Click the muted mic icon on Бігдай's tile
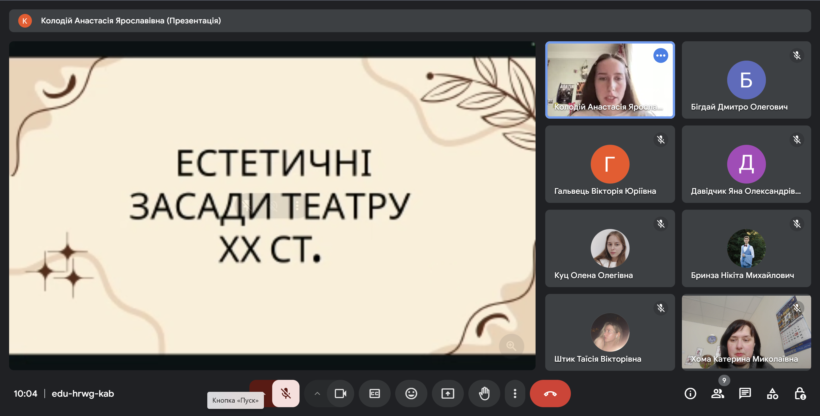This screenshot has width=820, height=416. coord(797,55)
